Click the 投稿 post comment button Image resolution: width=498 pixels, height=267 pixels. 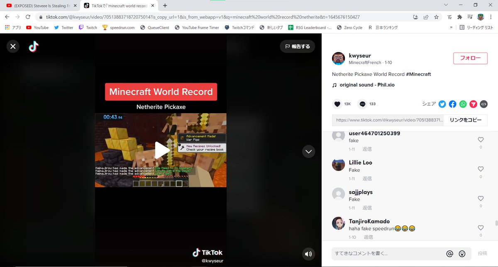pyautogui.click(x=482, y=253)
